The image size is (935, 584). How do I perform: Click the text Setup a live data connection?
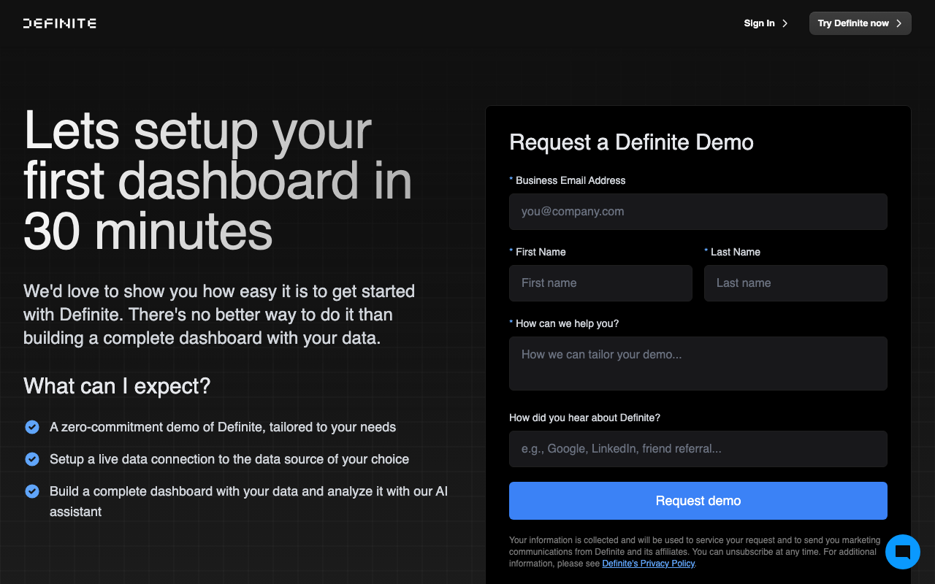[x=229, y=459]
